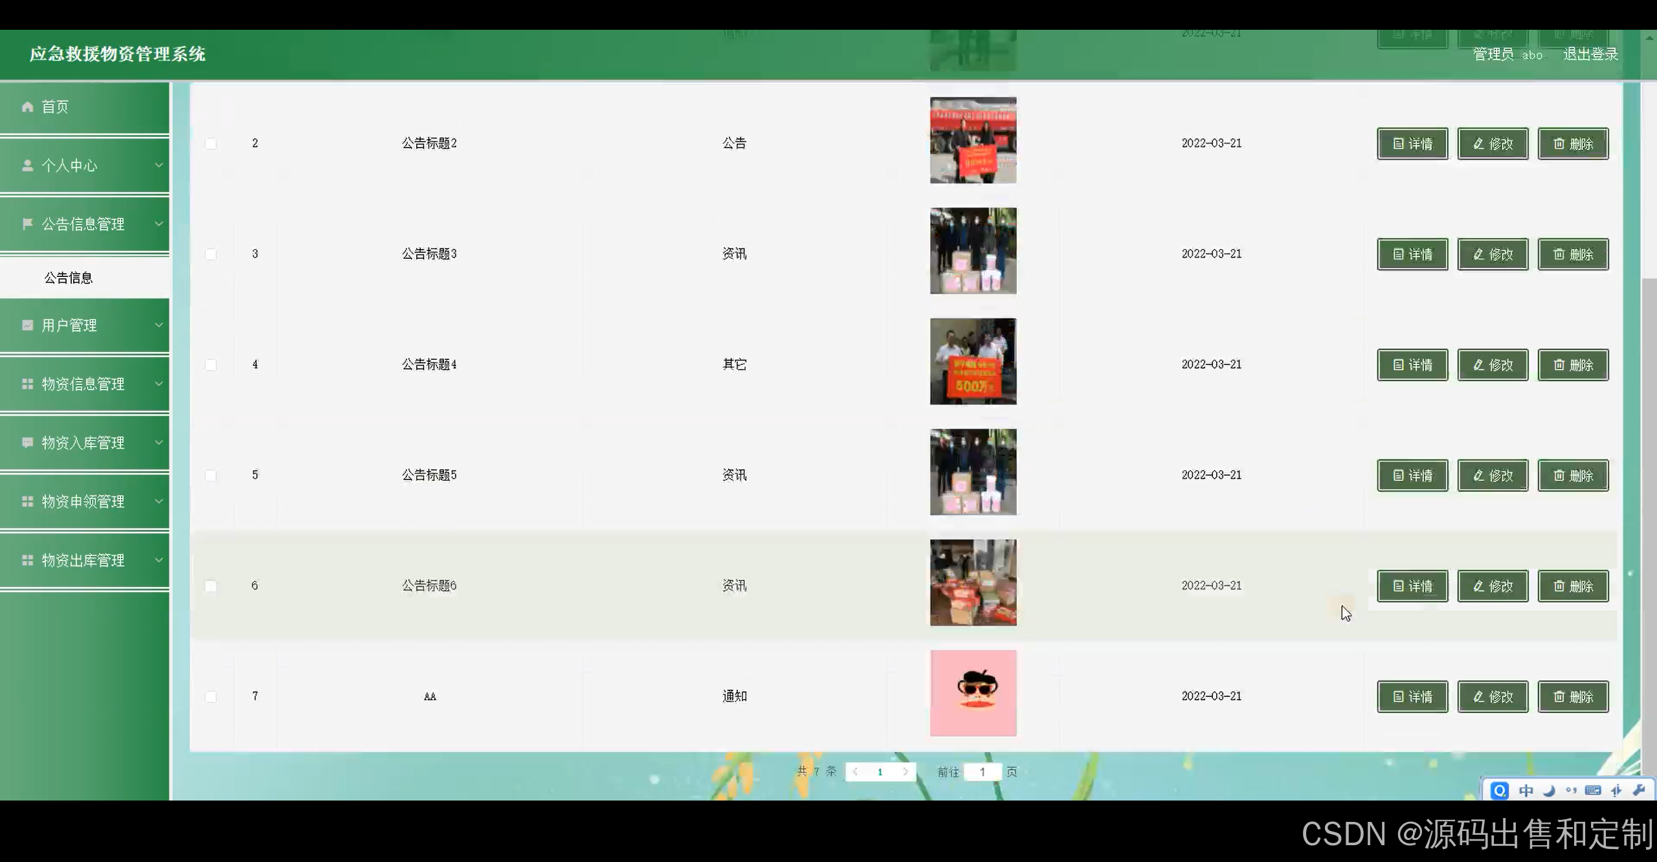1657x862 pixels.
Task: Click the chat icon beside 物资入库管理
Action: [27, 443]
